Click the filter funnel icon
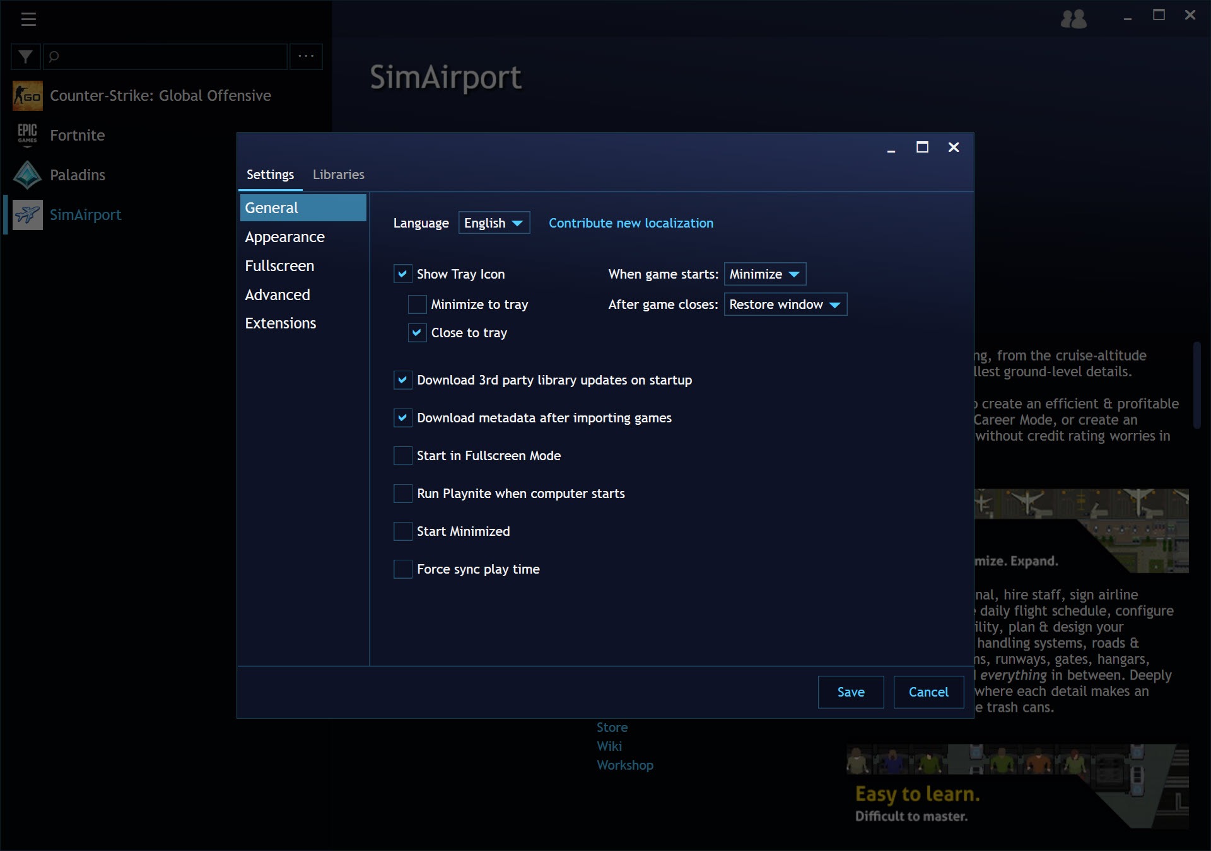 coord(25,57)
